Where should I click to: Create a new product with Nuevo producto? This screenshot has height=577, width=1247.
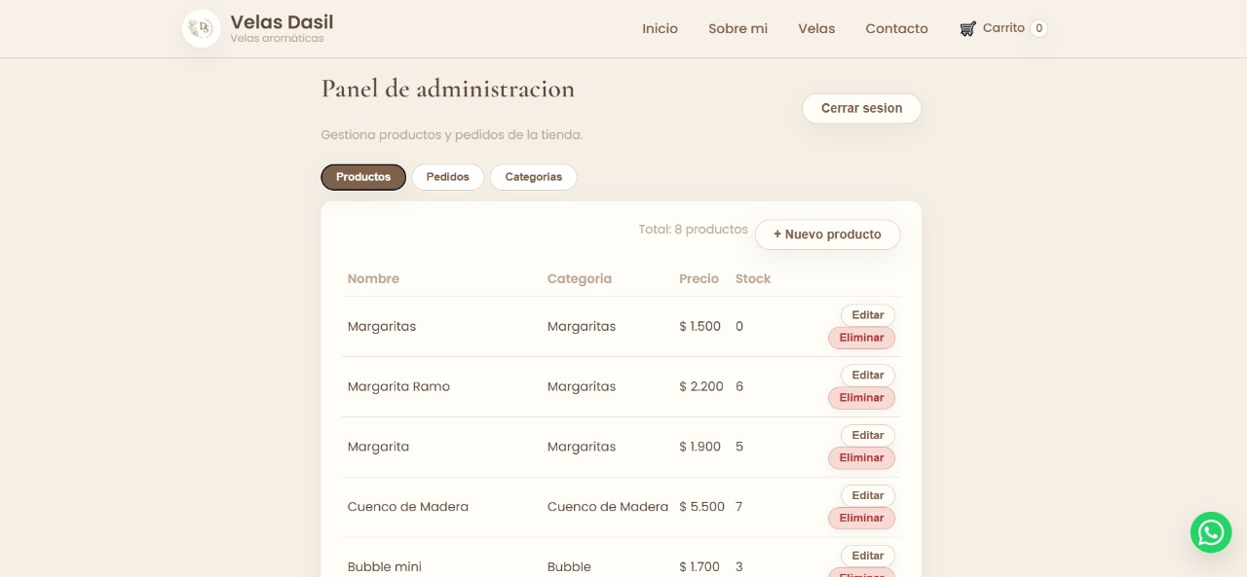[x=827, y=234]
